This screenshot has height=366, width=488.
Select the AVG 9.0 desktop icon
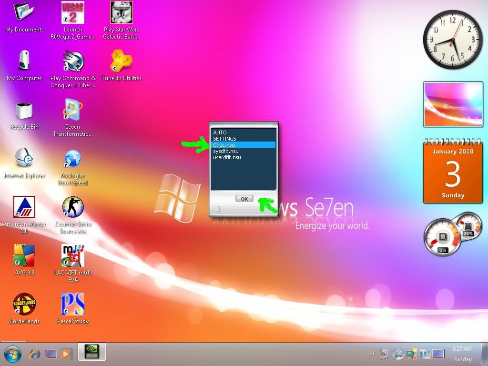[x=24, y=260]
